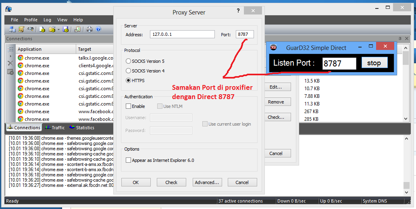Sort by the Target column header
Viewport: 416px width, 209px height.
tap(95, 49)
